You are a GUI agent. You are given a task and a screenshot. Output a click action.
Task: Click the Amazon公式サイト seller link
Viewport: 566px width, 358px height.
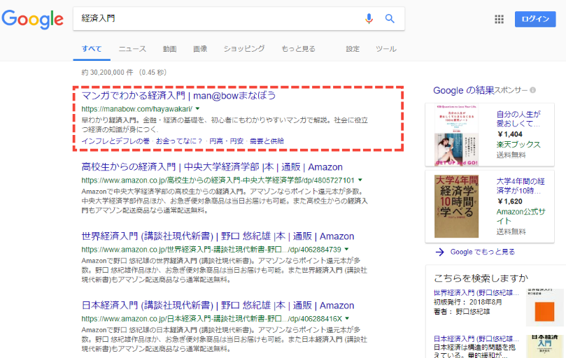521,216
